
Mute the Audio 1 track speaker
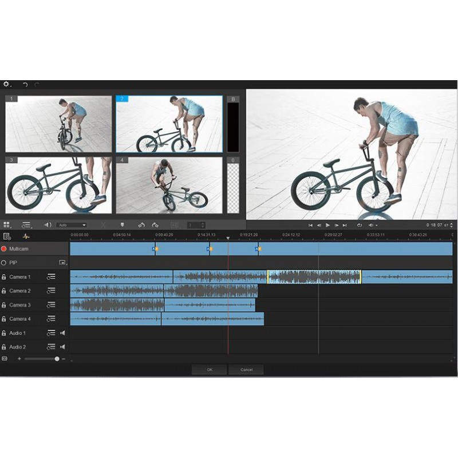click(x=63, y=333)
